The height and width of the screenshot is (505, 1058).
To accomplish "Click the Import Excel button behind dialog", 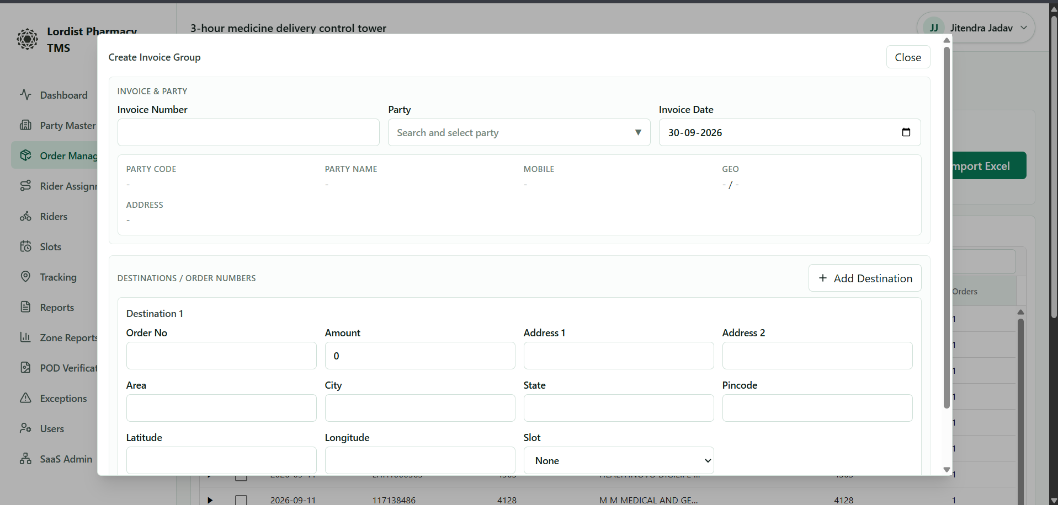I will click(988, 165).
